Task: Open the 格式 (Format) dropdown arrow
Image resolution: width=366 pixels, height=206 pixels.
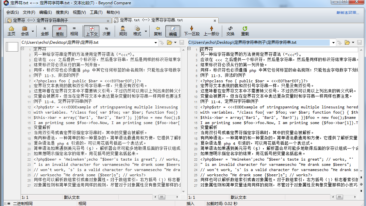Action: click(x=146, y=31)
